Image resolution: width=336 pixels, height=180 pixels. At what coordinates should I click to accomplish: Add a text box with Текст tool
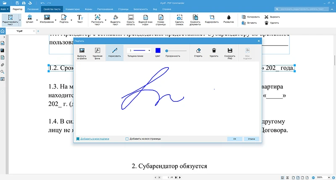[x=80, y=19]
